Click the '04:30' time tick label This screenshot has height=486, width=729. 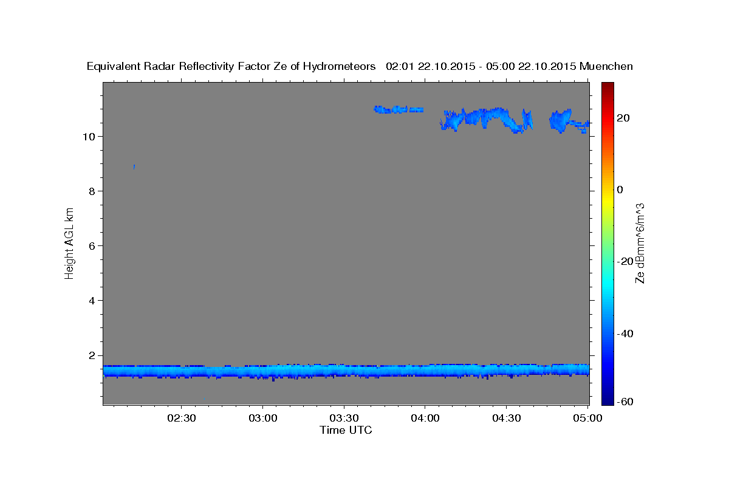click(507, 419)
